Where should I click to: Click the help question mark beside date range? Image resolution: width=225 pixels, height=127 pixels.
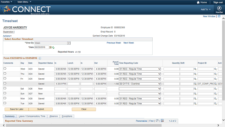pyautogui.click(x=40, y=58)
